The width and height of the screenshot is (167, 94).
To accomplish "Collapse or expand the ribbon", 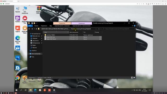I will (x=132, y=26).
